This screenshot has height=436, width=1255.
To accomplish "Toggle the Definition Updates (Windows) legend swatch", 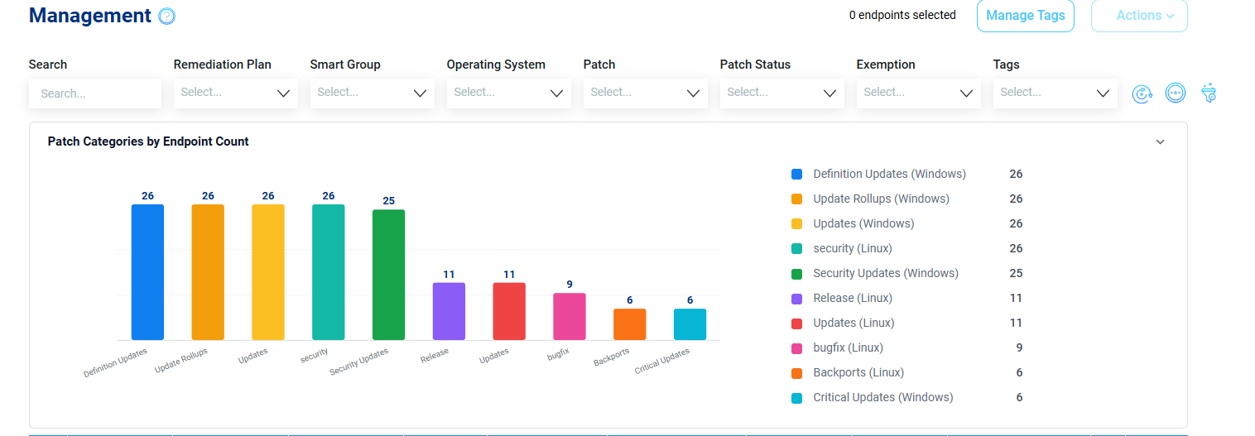I will tap(797, 175).
